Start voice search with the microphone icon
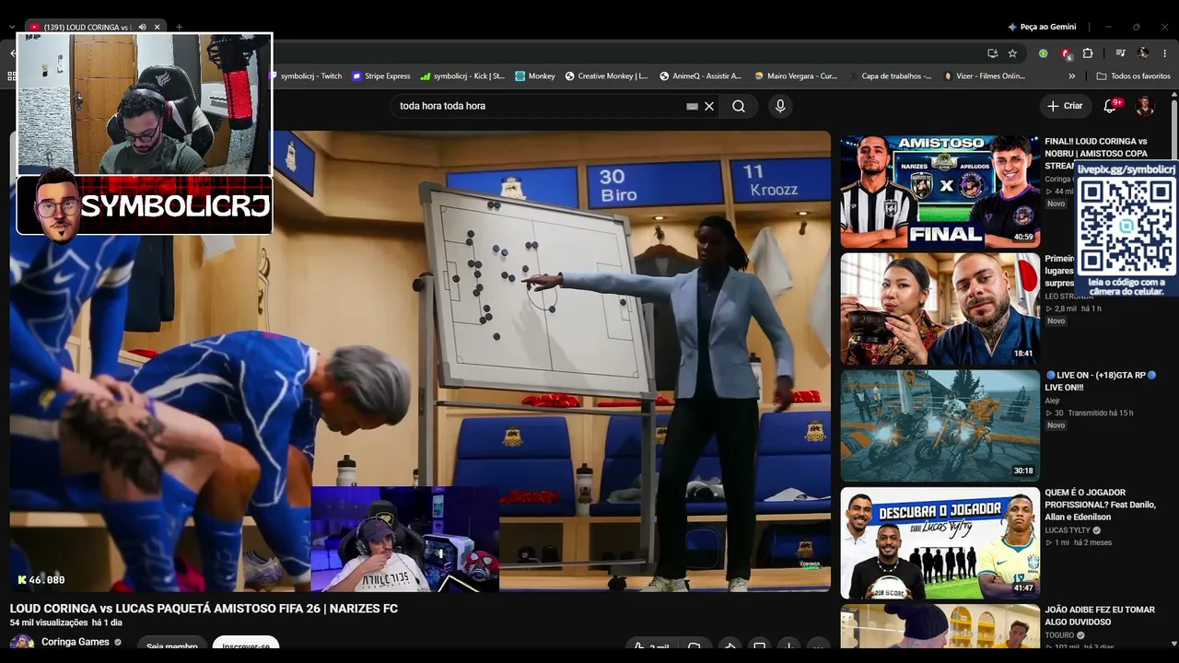Viewport: 1179px width, 663px height. [x=780, y=106]
